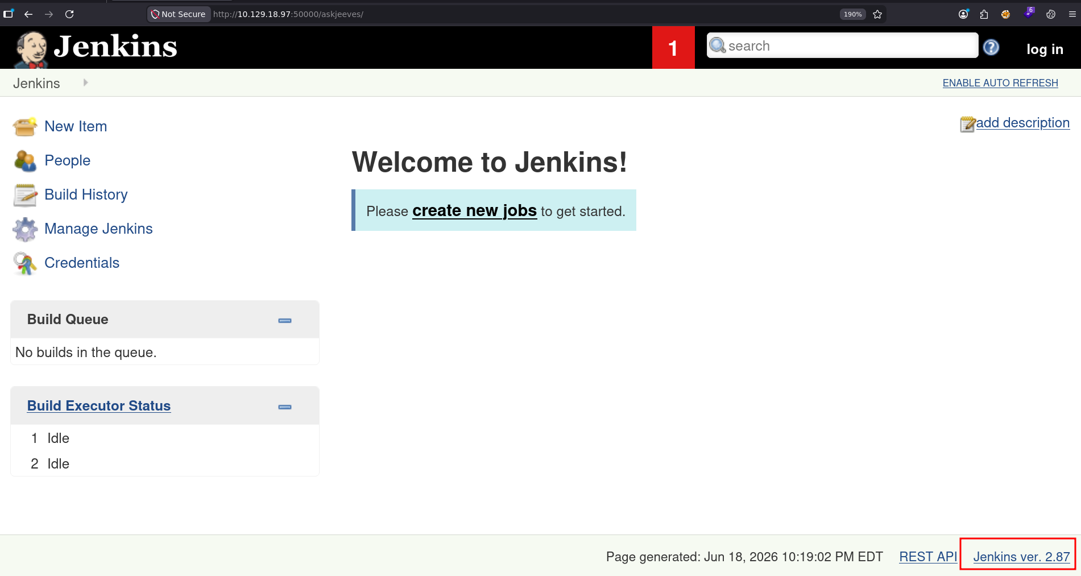Click the browser forward arrow
The image size is (1081, 576).
point(49,14)
